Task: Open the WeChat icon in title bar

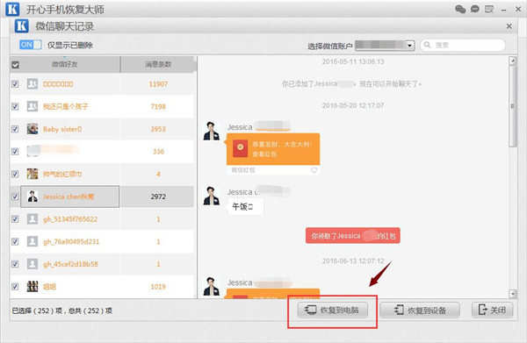Action: 460,9
